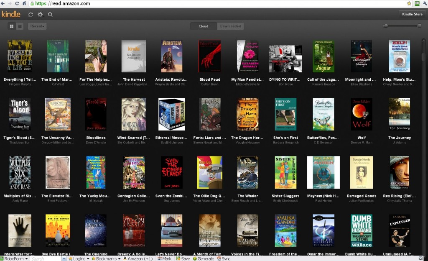The image size is (428, 261).
Task: Open the Dumb White Husband book cover
Action: 362,230
